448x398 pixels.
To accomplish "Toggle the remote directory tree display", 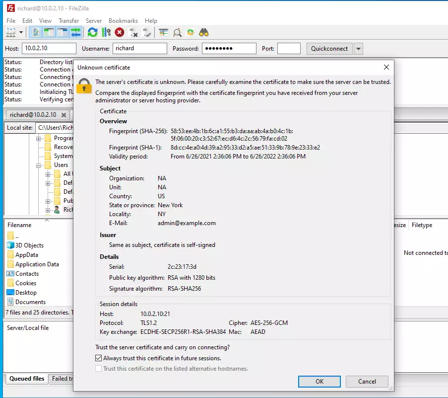I will (x=63, y=33).
